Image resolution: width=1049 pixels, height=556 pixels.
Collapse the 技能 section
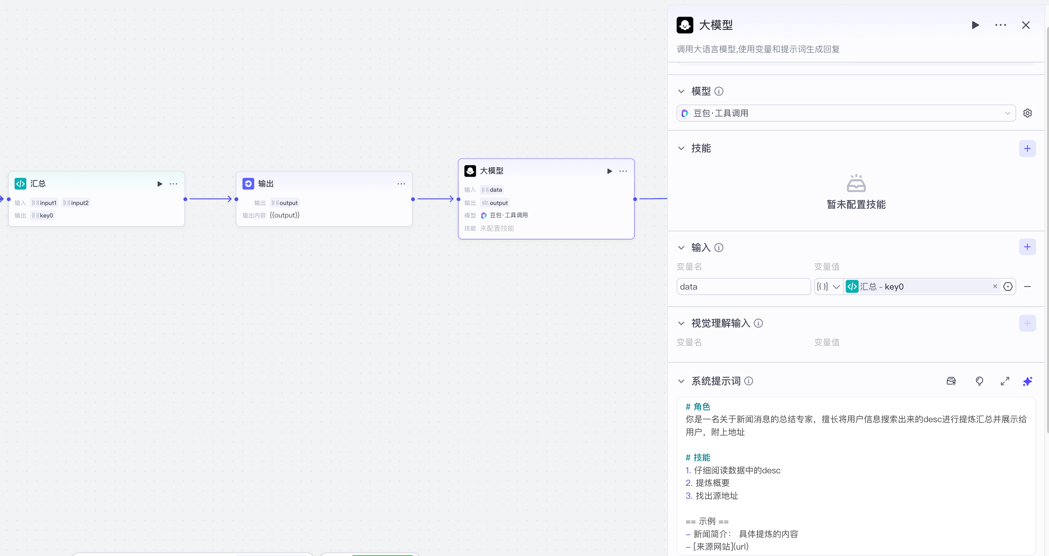(681, 148)
